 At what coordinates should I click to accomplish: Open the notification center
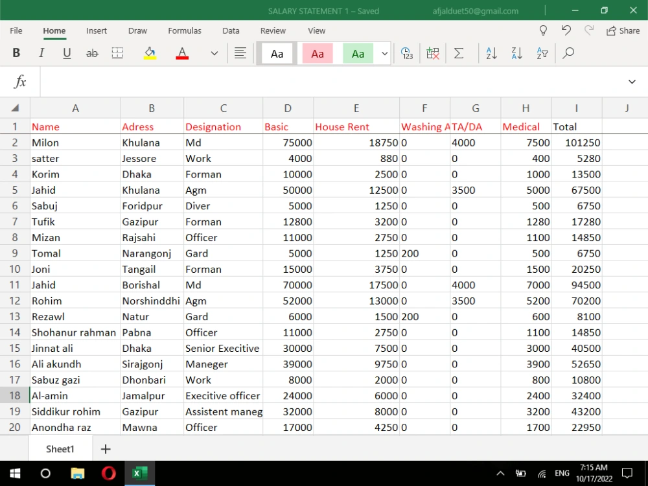pyautogui.click(x=627, y=474)
